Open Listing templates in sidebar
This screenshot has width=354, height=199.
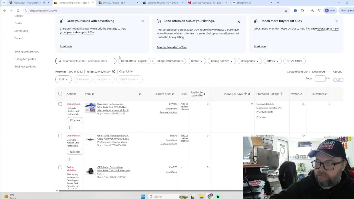coord(25,59)
